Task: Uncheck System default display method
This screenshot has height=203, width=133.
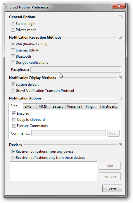Action: pyautogui.click(x=13, y=85)
